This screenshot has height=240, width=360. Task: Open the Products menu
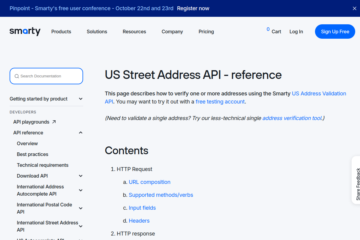coord(61,31)
